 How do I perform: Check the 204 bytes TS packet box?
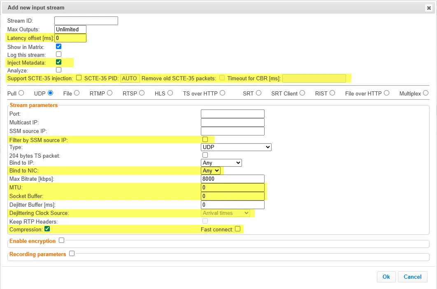[x=205, y=155]
